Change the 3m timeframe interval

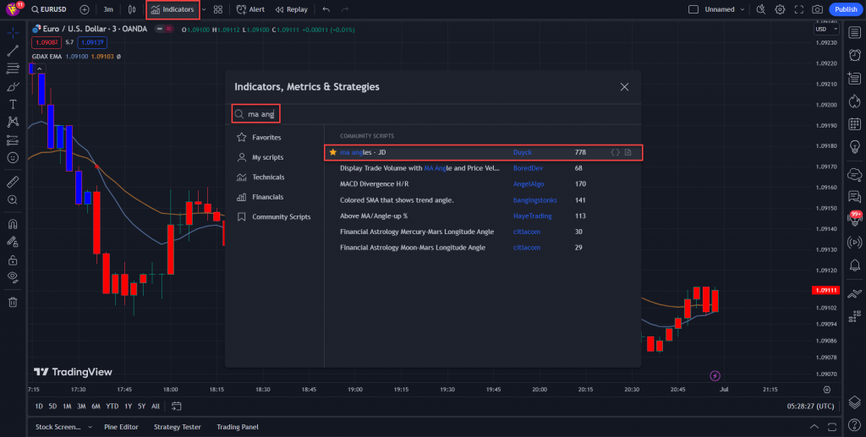pyautogui.click(x=108, y=9)
